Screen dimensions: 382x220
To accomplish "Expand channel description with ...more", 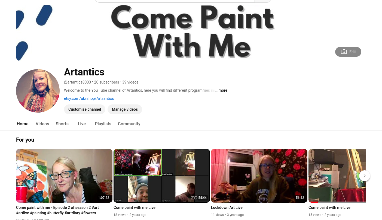I will pos(221,90).
